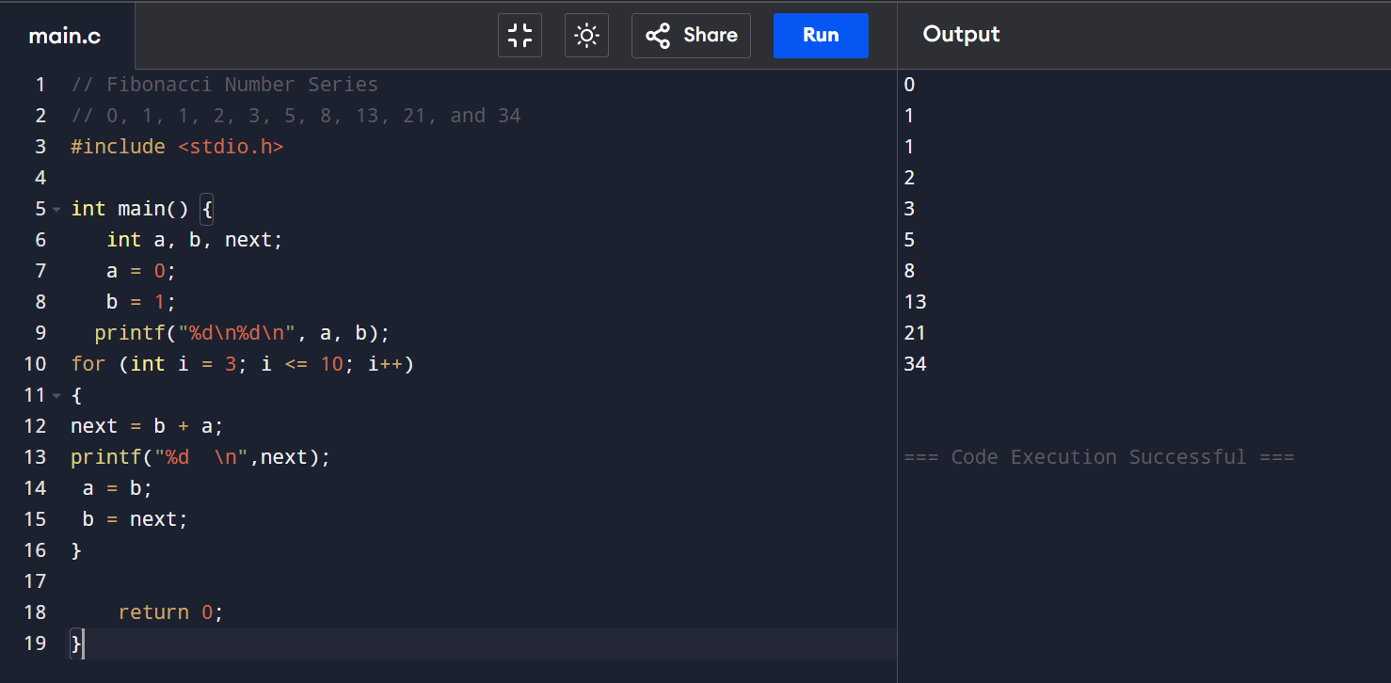Click the 'a = 0;' statement

(x=141, y=271)
